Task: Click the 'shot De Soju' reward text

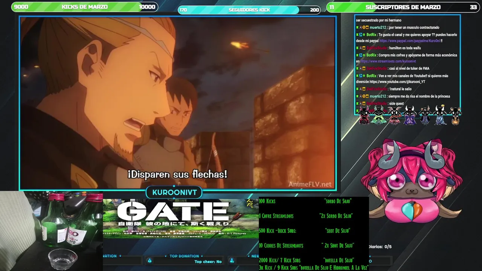Action: click(338, 231)
